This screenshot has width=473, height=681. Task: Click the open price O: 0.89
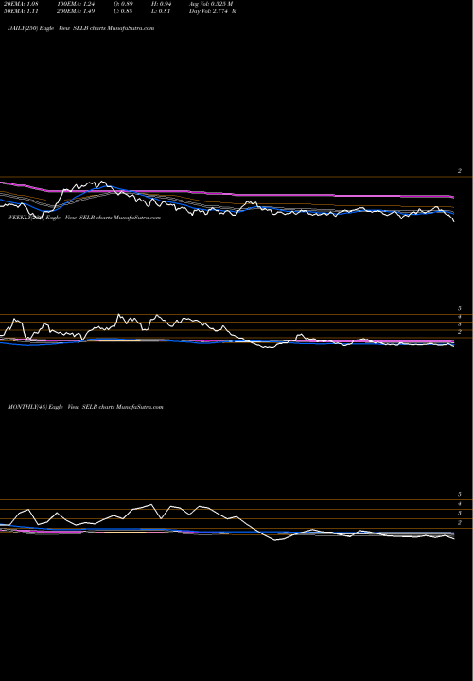[123, 4]
